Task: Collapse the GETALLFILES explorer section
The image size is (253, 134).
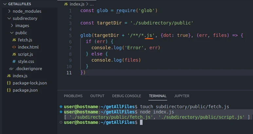Action: click(5, 4)
